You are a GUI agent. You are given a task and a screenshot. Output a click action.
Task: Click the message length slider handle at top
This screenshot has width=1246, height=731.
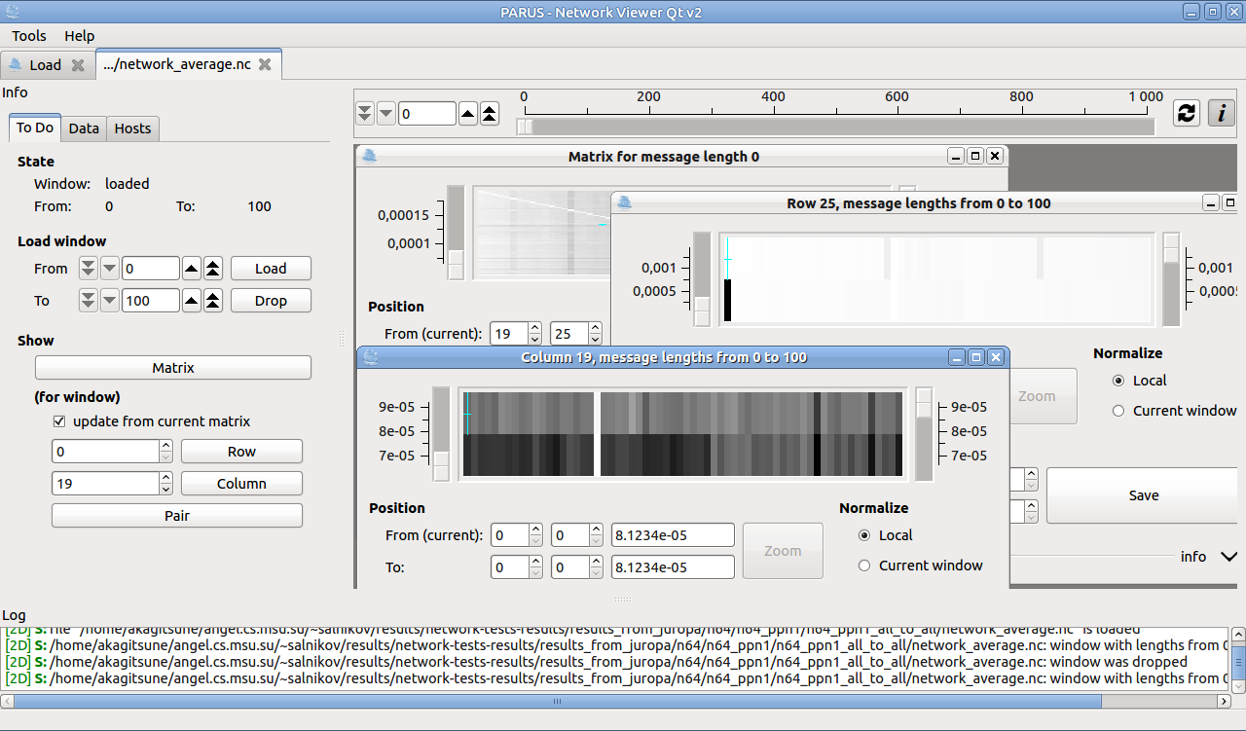pyautogui.click(x=525, y=127)
